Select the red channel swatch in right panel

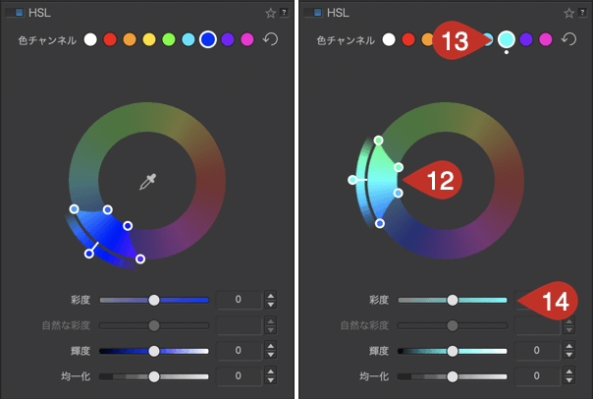pos(408,39)
